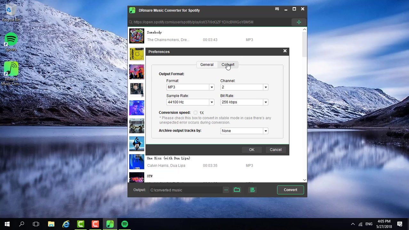Open ENG language indicator in tray
409x230 pixels.
tap(369, 224)
